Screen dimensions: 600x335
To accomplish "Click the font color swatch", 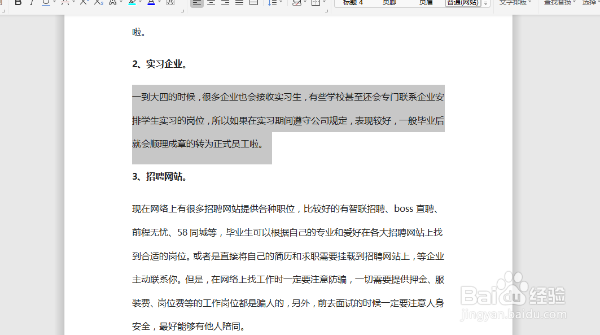I will point(151,3).
